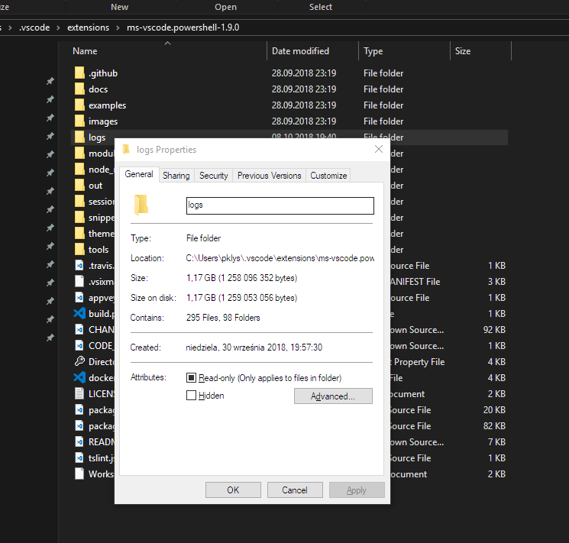Click docs row date 28.09.2018 23:19
569x543 pixels.
[x=304, y=89]
